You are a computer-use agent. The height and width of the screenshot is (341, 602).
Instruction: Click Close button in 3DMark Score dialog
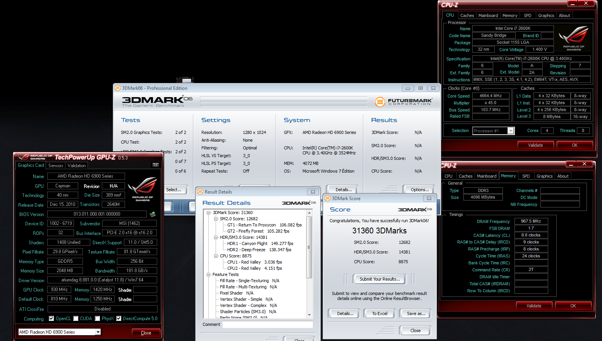415,331
